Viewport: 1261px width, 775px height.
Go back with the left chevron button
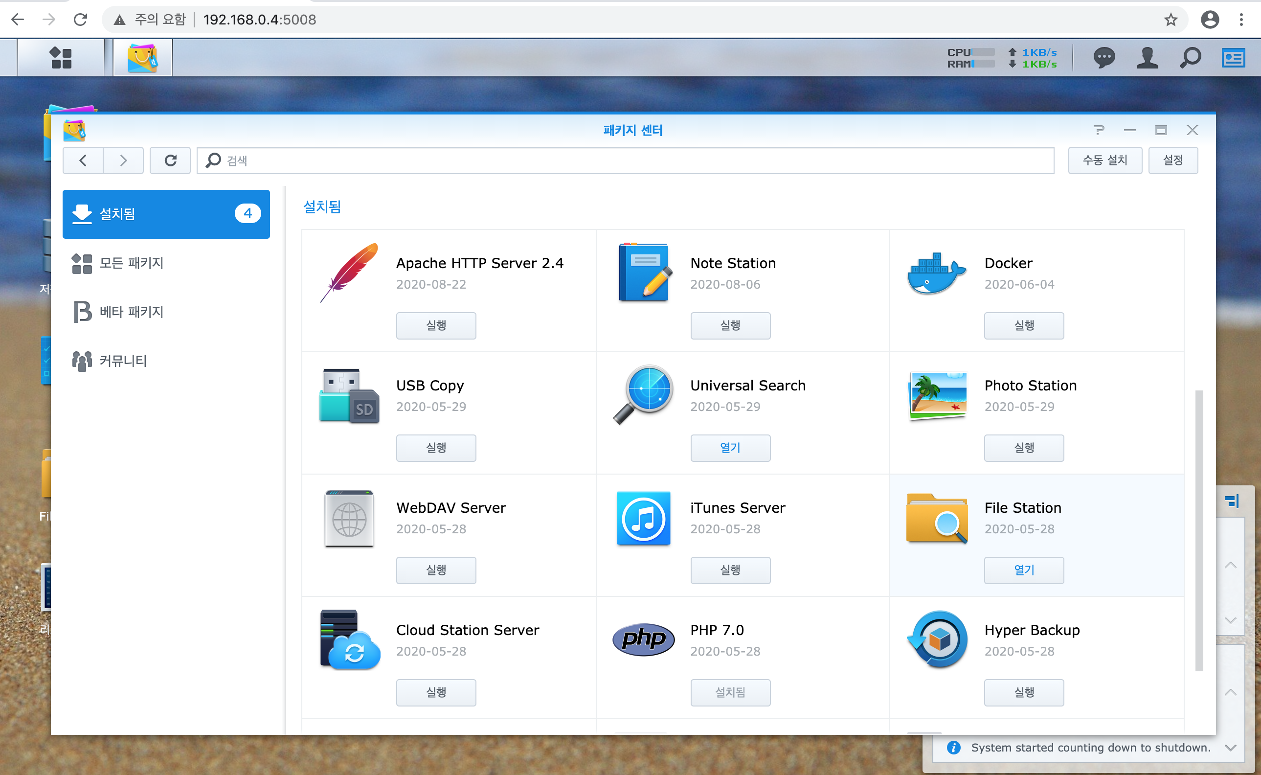click(x=83, y=160)
